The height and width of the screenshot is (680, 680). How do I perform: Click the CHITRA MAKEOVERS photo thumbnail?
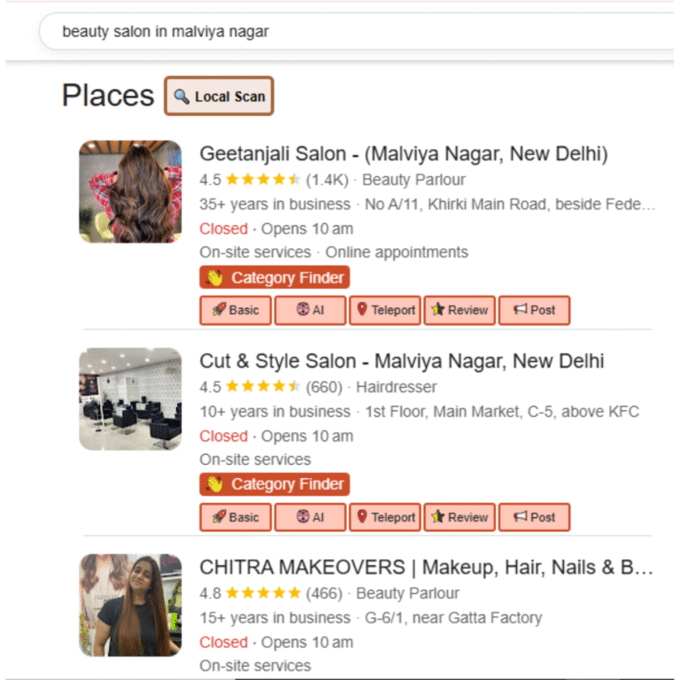[x=130, y=605]
